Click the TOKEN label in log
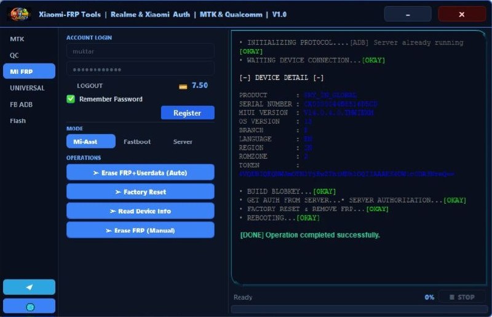This screenshot has height=317, width=492. 249,165
